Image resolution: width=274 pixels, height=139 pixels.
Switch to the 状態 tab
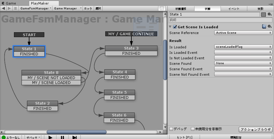click(x=208, y=9)
